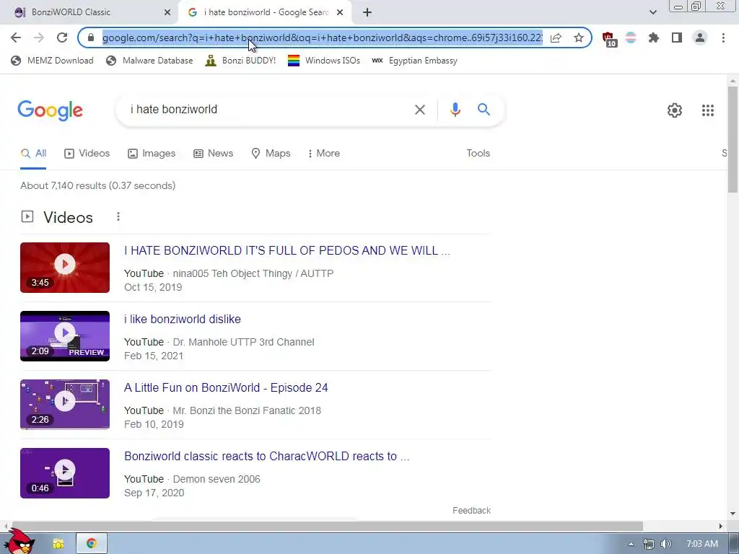The width and height of the screenshot is (739, 554).
Task: Open the MEMZ Download bookmark
Action: [x=52, y=61]
